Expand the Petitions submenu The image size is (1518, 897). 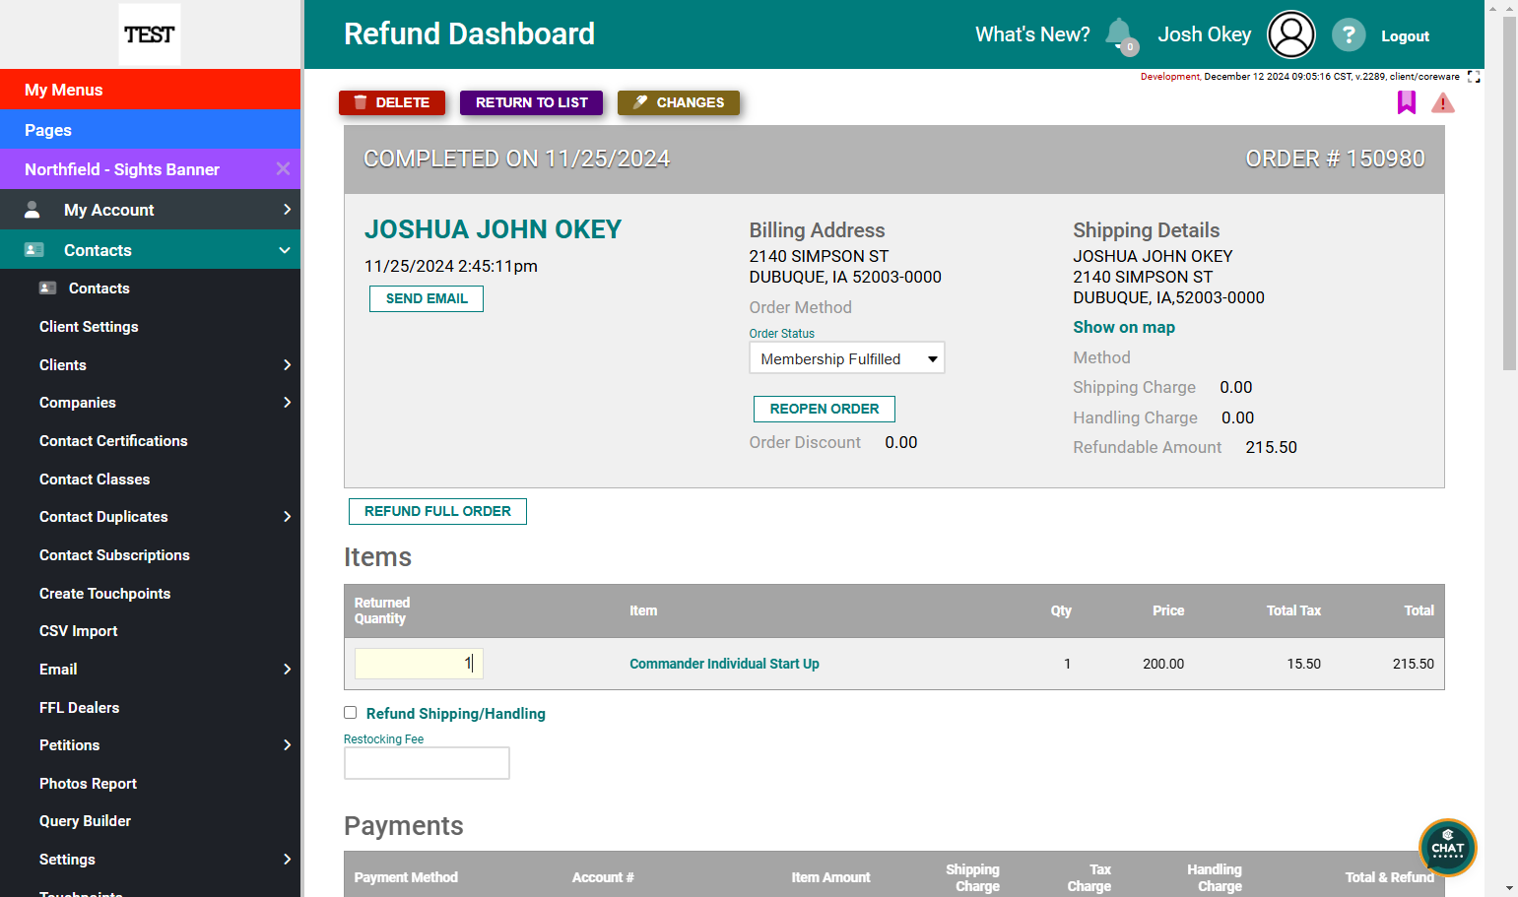point(287,744)
